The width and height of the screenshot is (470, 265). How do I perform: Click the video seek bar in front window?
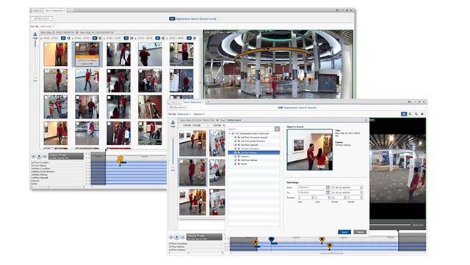[x=390, y=225]
